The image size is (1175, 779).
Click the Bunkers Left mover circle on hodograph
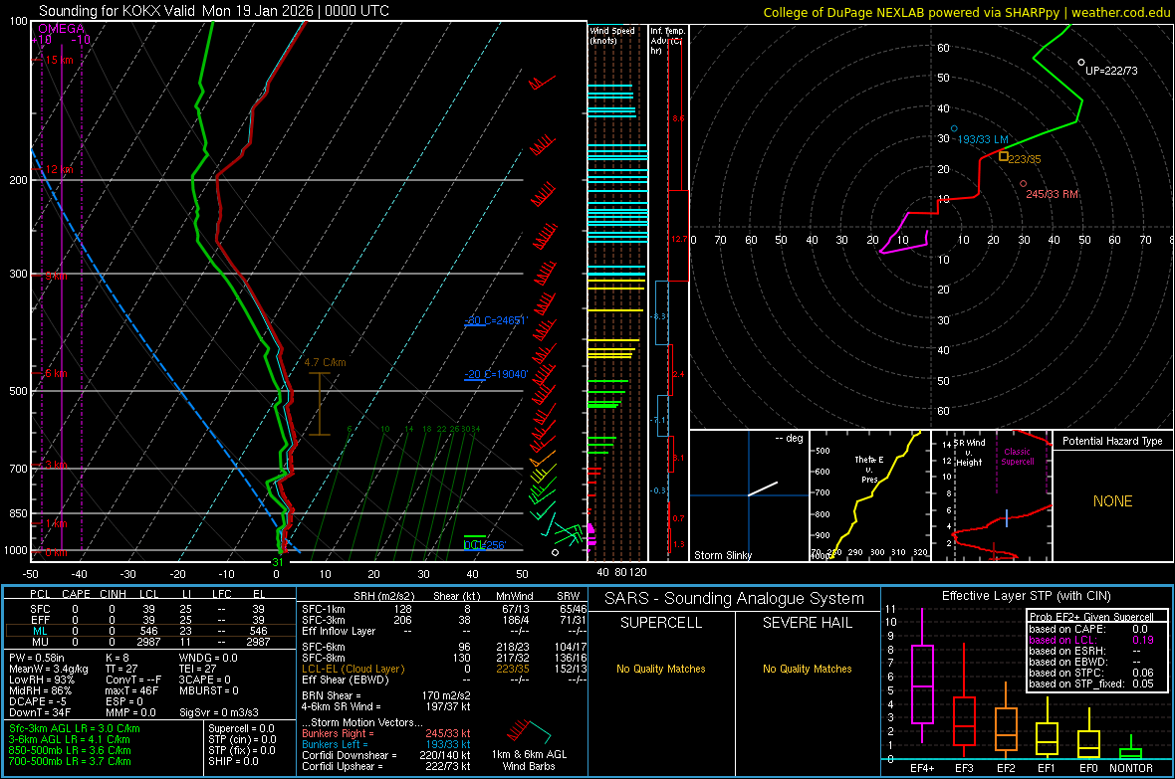tap(954, 128)
